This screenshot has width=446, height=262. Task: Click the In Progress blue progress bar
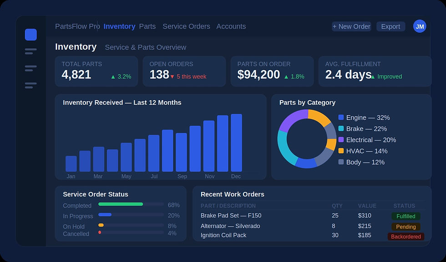click(105, 215)
